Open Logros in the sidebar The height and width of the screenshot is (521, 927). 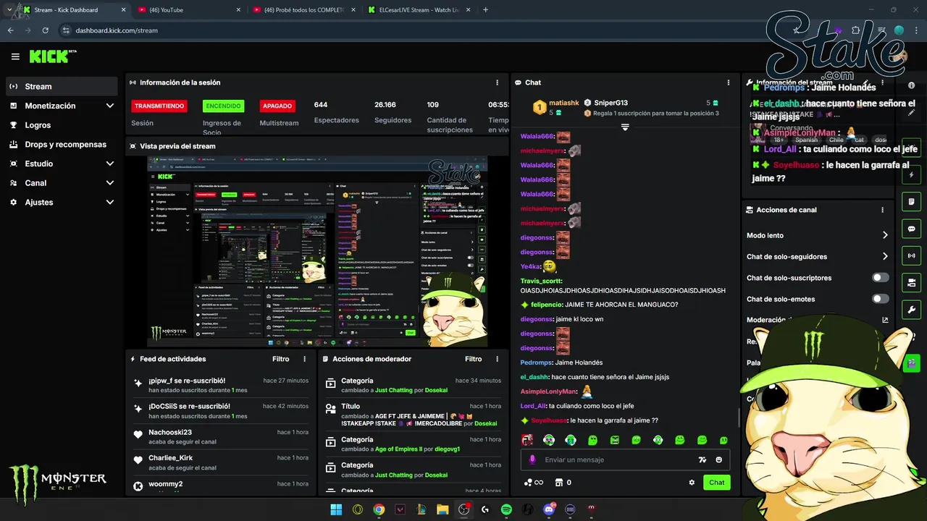62,125
